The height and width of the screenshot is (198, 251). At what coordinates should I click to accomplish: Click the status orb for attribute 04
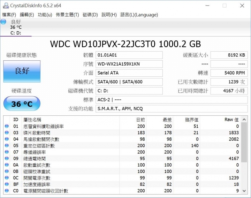(x=7, y=139)
